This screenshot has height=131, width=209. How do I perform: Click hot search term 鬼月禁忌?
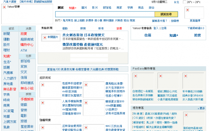pos(68,20)
